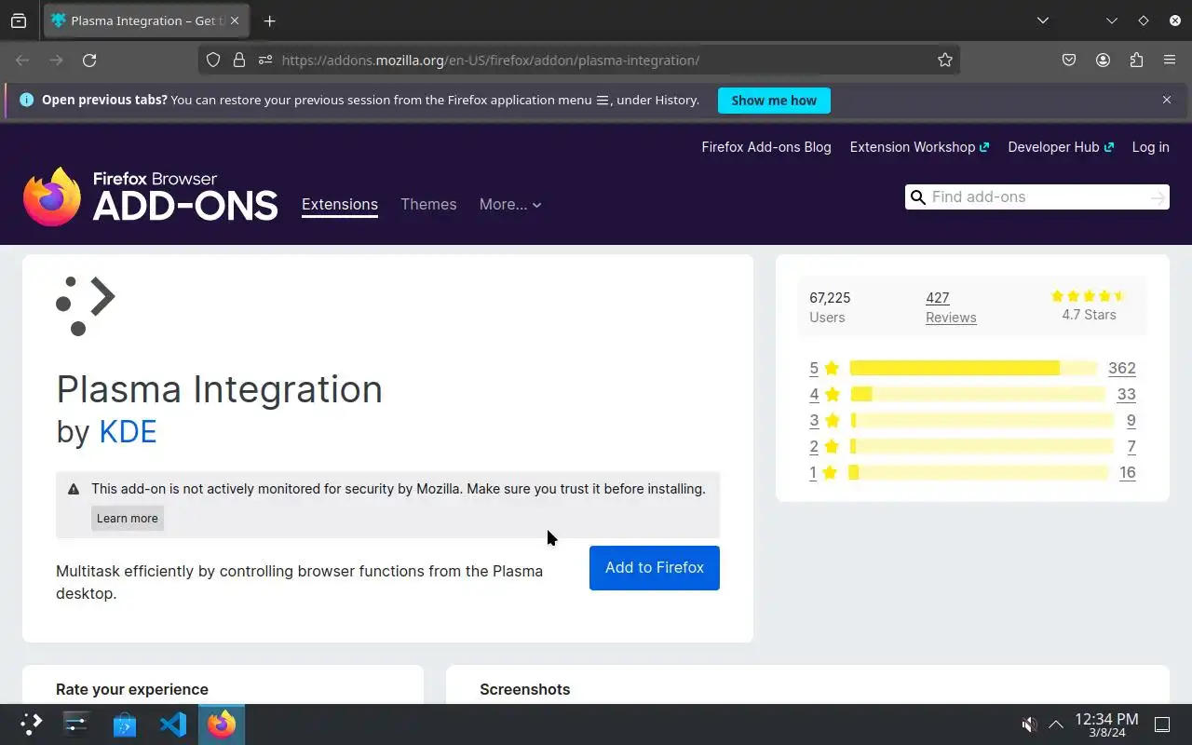Go back with the browser back arrow
Viewport: 1192px width, 745px height.
(x=22, y=60)
